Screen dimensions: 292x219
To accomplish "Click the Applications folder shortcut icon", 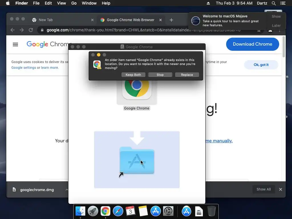I will pos(137,160).
